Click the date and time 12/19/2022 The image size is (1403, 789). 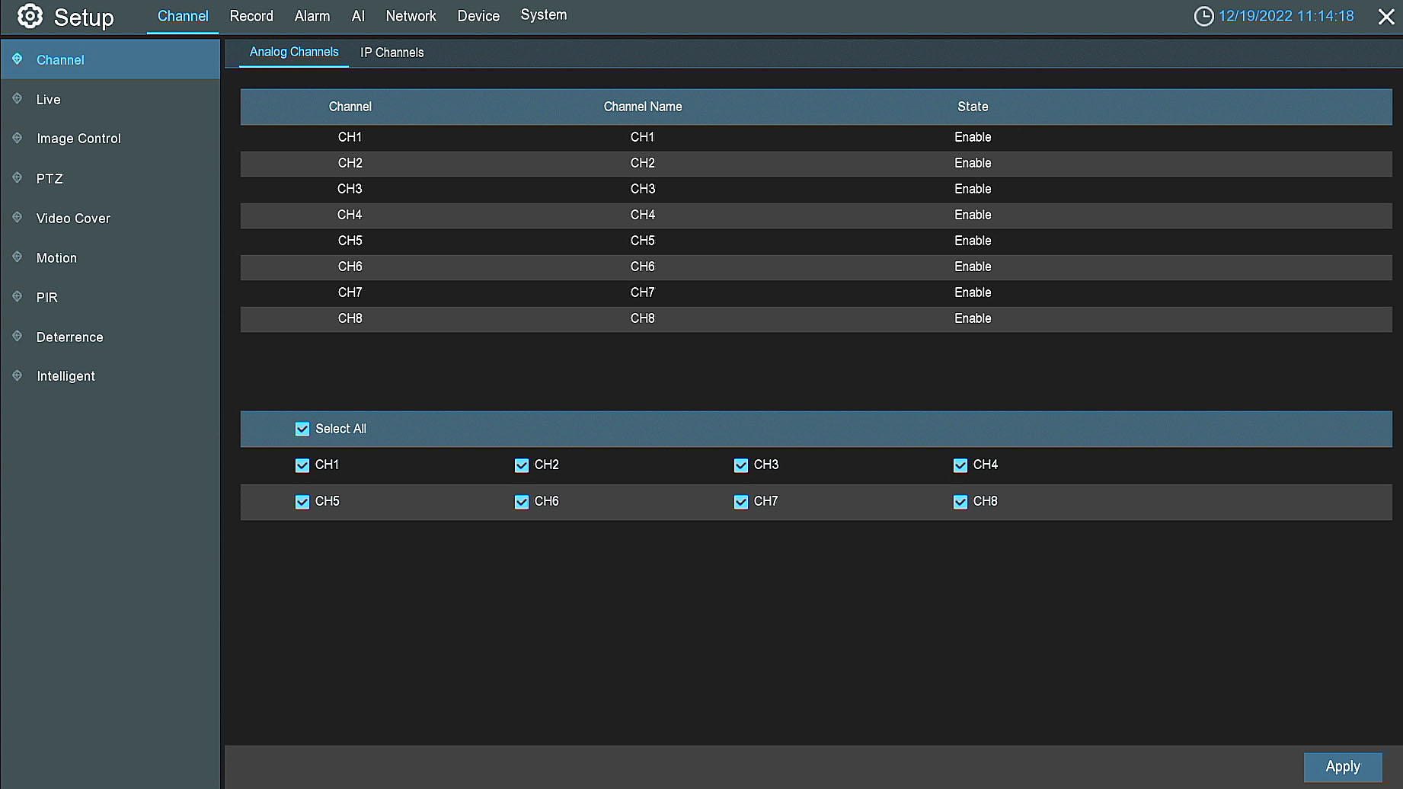[1286, 16]
